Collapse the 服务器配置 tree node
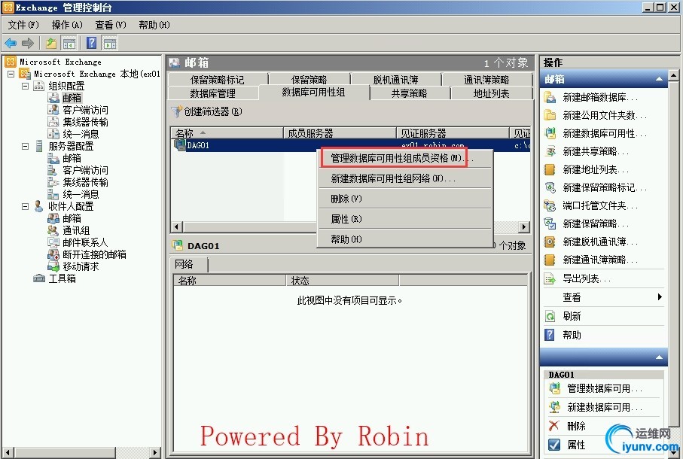 click(x=26, y=146)
